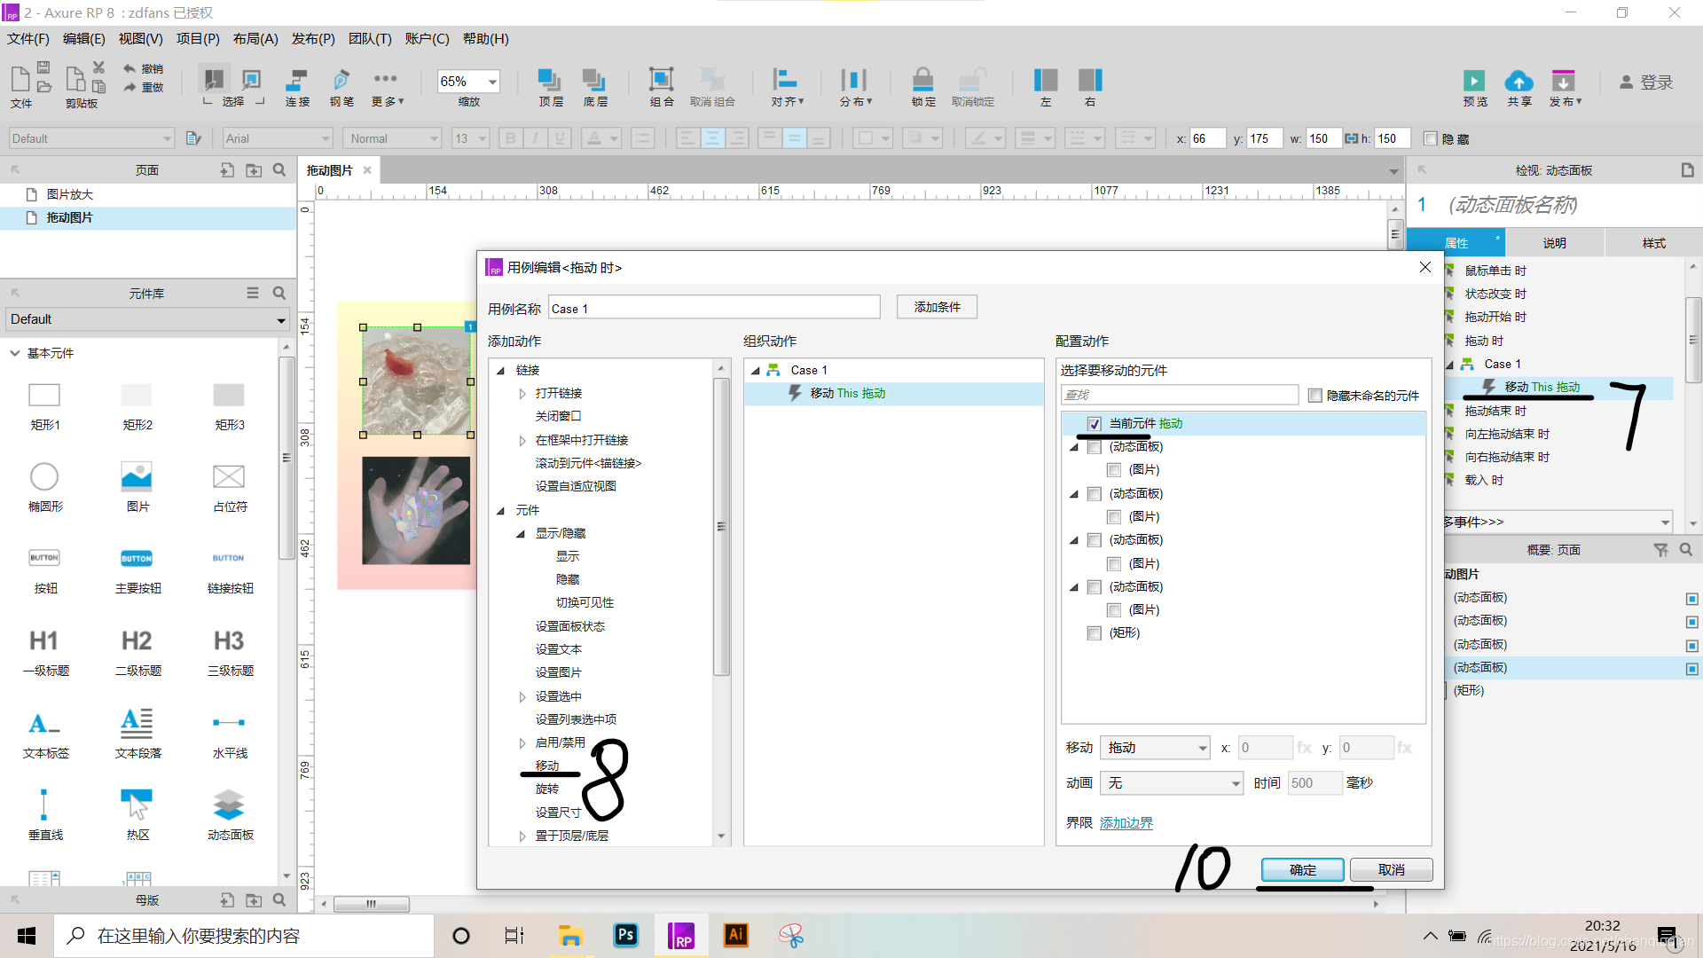
Task: Toggle the right panel (右) icon
Action: [x=1090, y=80]
